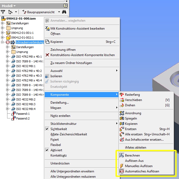The image size is (179, 179).
Task: Click the Schraubenverbindung auto-resolve red circle icon
Action: [x=8, y=42]
